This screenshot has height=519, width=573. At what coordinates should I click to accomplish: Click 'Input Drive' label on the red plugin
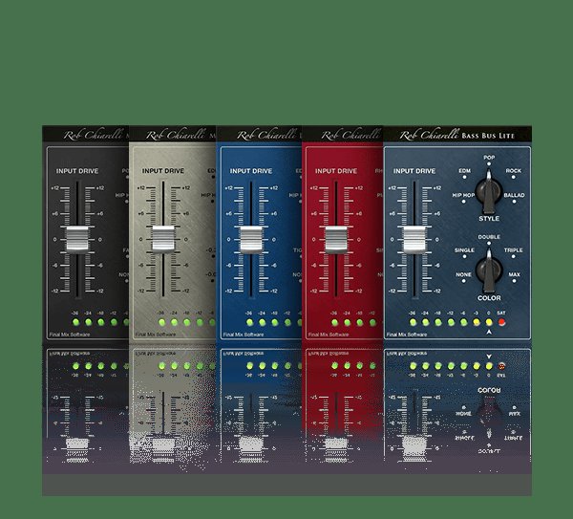336,171
